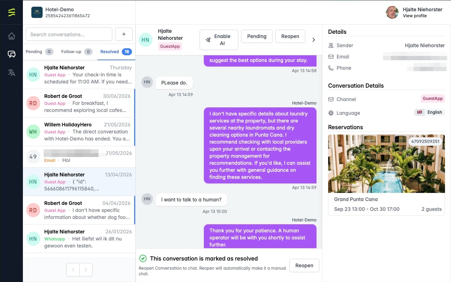The image size is (451, 282).
Task: Open the Email conversation saying 'Hoi'
Action: [79, 157]
